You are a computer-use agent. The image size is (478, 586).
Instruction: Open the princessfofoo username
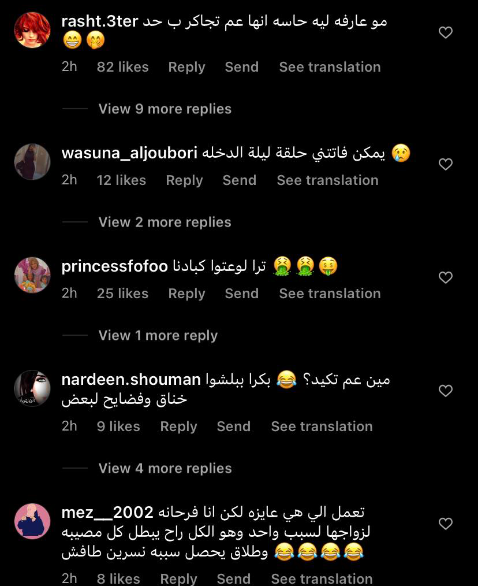pyautogui.click(x=115, y=266)
